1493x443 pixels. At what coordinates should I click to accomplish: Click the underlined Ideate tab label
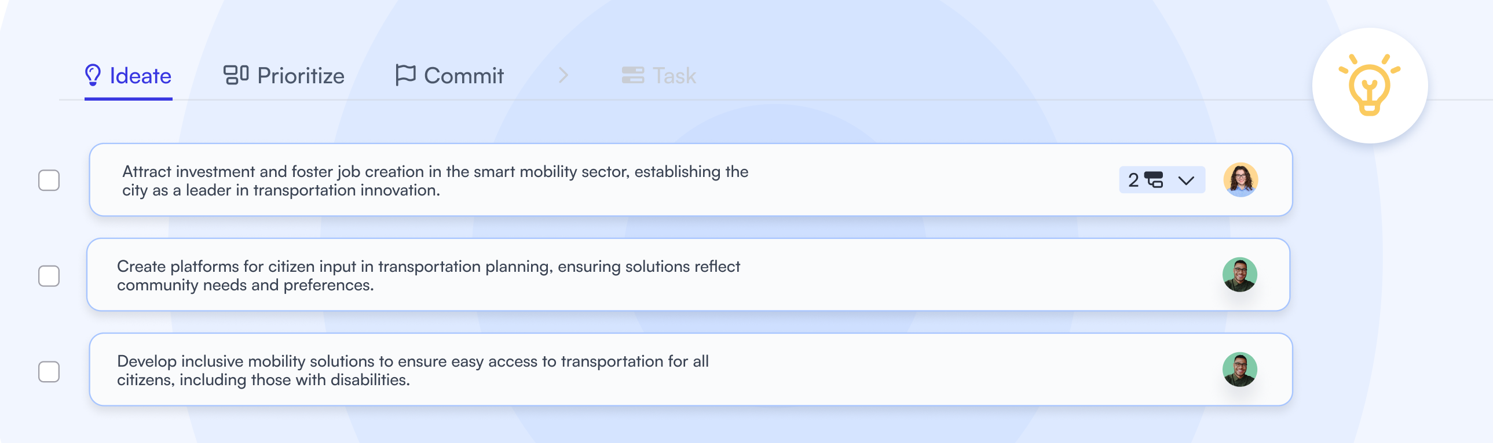[141, 75]
